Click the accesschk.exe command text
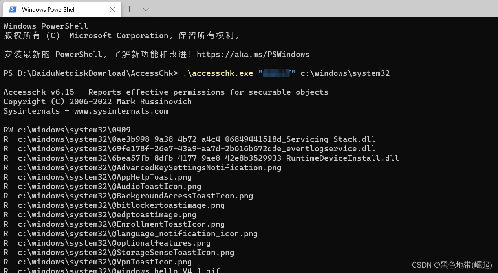Image resolution: width=498 pixels, height=273 pixels. [x=218, y=73]
